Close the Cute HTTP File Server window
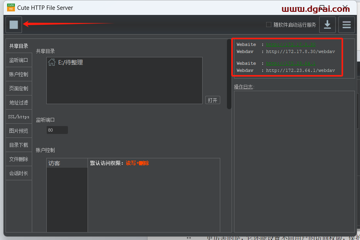Screen dimensions: 360x240 pos(345,7)
